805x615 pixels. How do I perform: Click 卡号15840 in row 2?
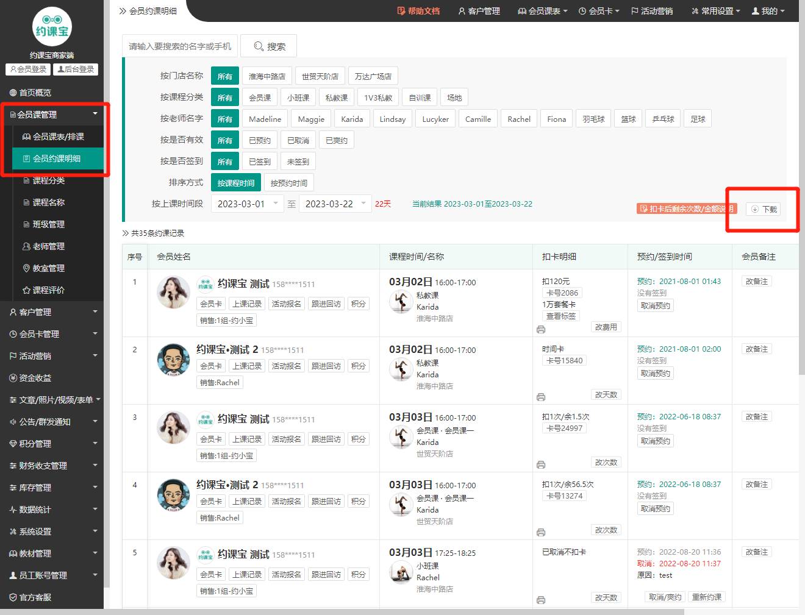(x=564, y=360)
